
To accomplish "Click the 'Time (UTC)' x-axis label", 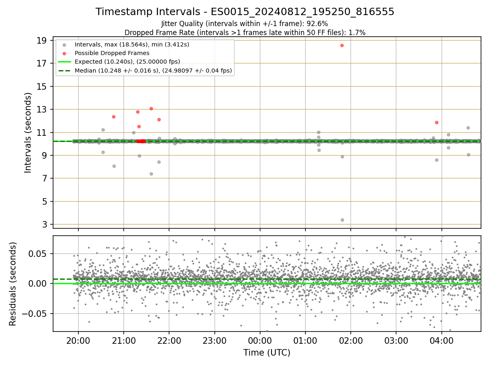I will 267,353.
